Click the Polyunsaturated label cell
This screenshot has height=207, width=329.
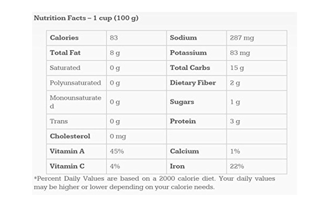[75, 83]
